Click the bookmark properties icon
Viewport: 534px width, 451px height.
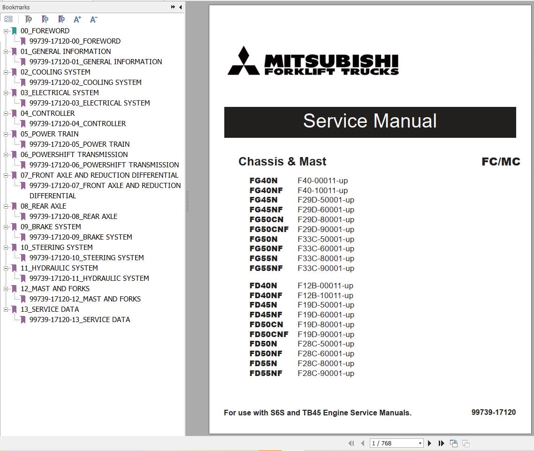[61, 19]
